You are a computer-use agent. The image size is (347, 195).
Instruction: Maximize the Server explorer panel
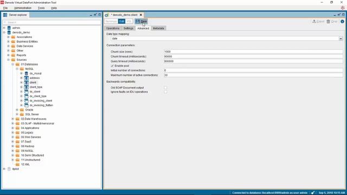tap(100, 15)
